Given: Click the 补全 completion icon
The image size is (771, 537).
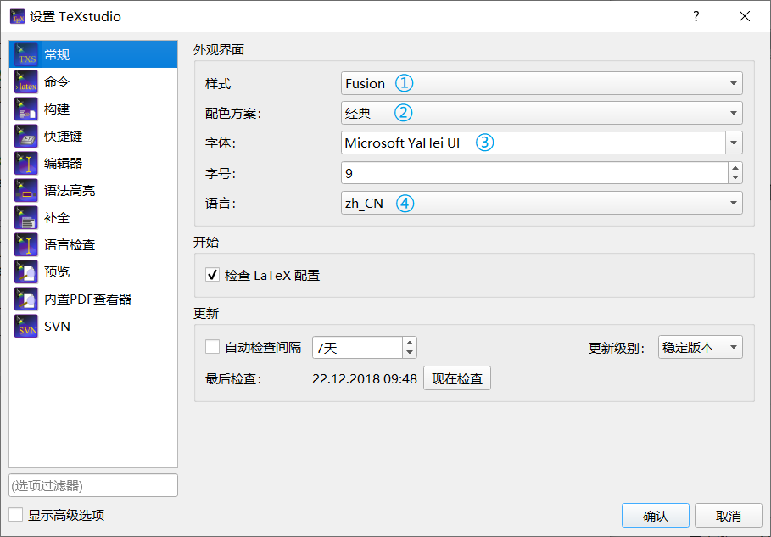Looking at the screenshot, I should point(26,217).
